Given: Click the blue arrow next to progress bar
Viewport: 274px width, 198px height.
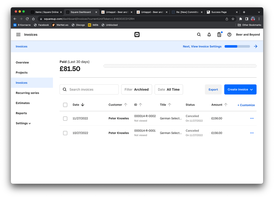Looking at the screenshot, I should (x=255, y=46).
